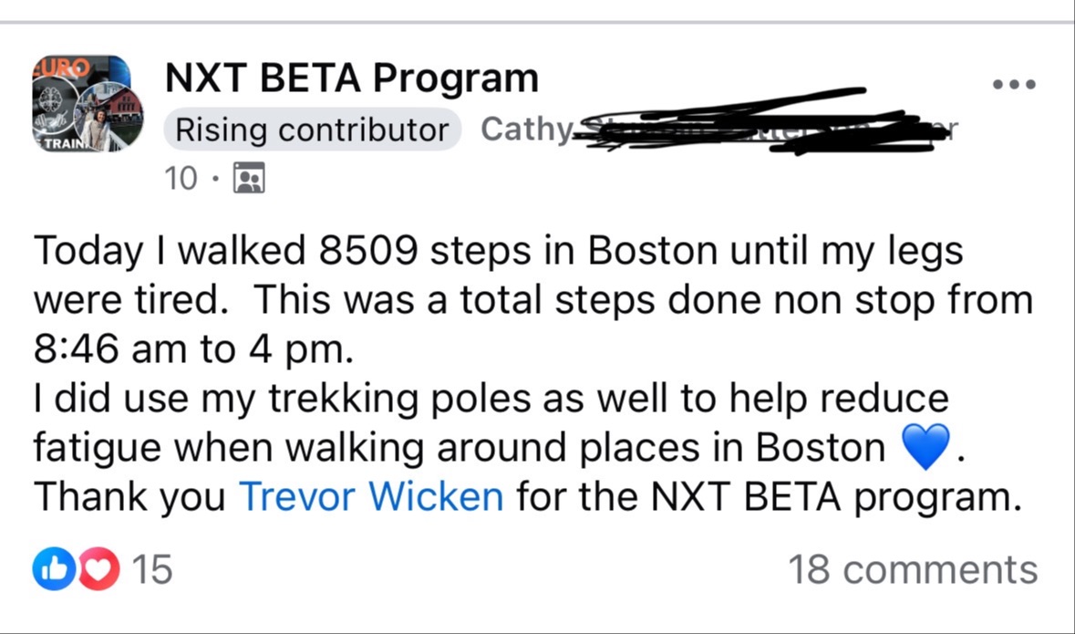
Task: Open the three-dot post options menu
Action: [x=1013, y=85]
